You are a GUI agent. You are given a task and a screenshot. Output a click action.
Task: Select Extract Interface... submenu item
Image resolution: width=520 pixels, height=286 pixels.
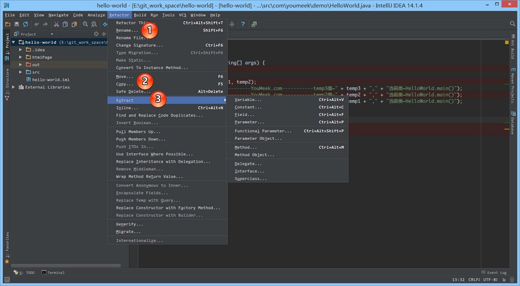pyautogui.click(x=288, y=171)
